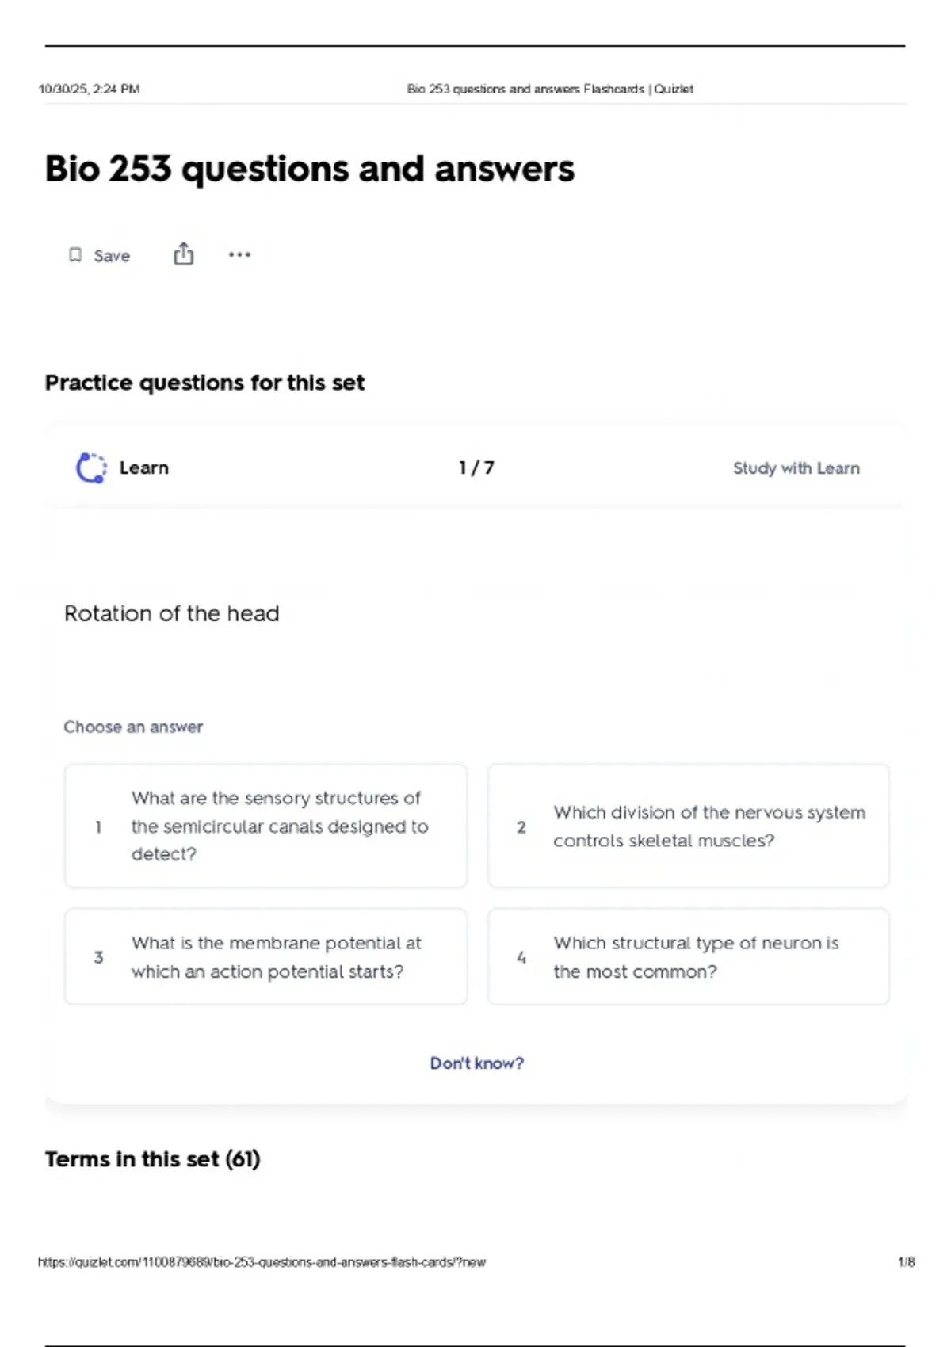Image resolution: width=951 pixels, height=1347 pixels.
Task: Click the bookmark Save icon
Action: (75, 255)
